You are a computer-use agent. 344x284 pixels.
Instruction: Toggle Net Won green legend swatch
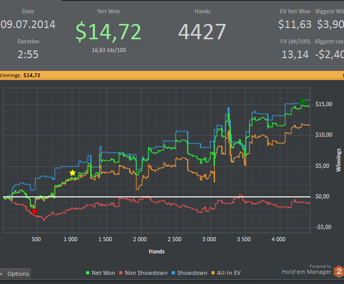[x=88, y=273]
